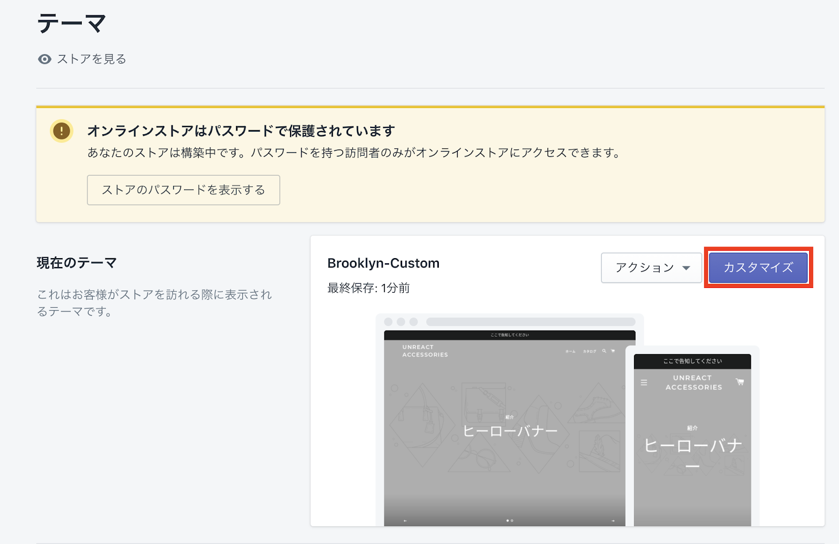The image size is (839, 544).
Task: Tap the hamburger menu in mobile preview
Action: (x=644, y=383)
